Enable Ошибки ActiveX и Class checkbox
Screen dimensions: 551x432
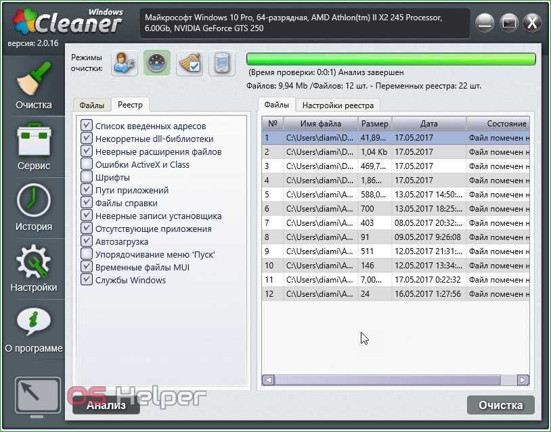(x=87, y=164)
